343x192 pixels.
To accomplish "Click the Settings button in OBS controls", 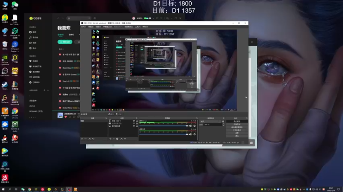I will (x=237, y=133).
